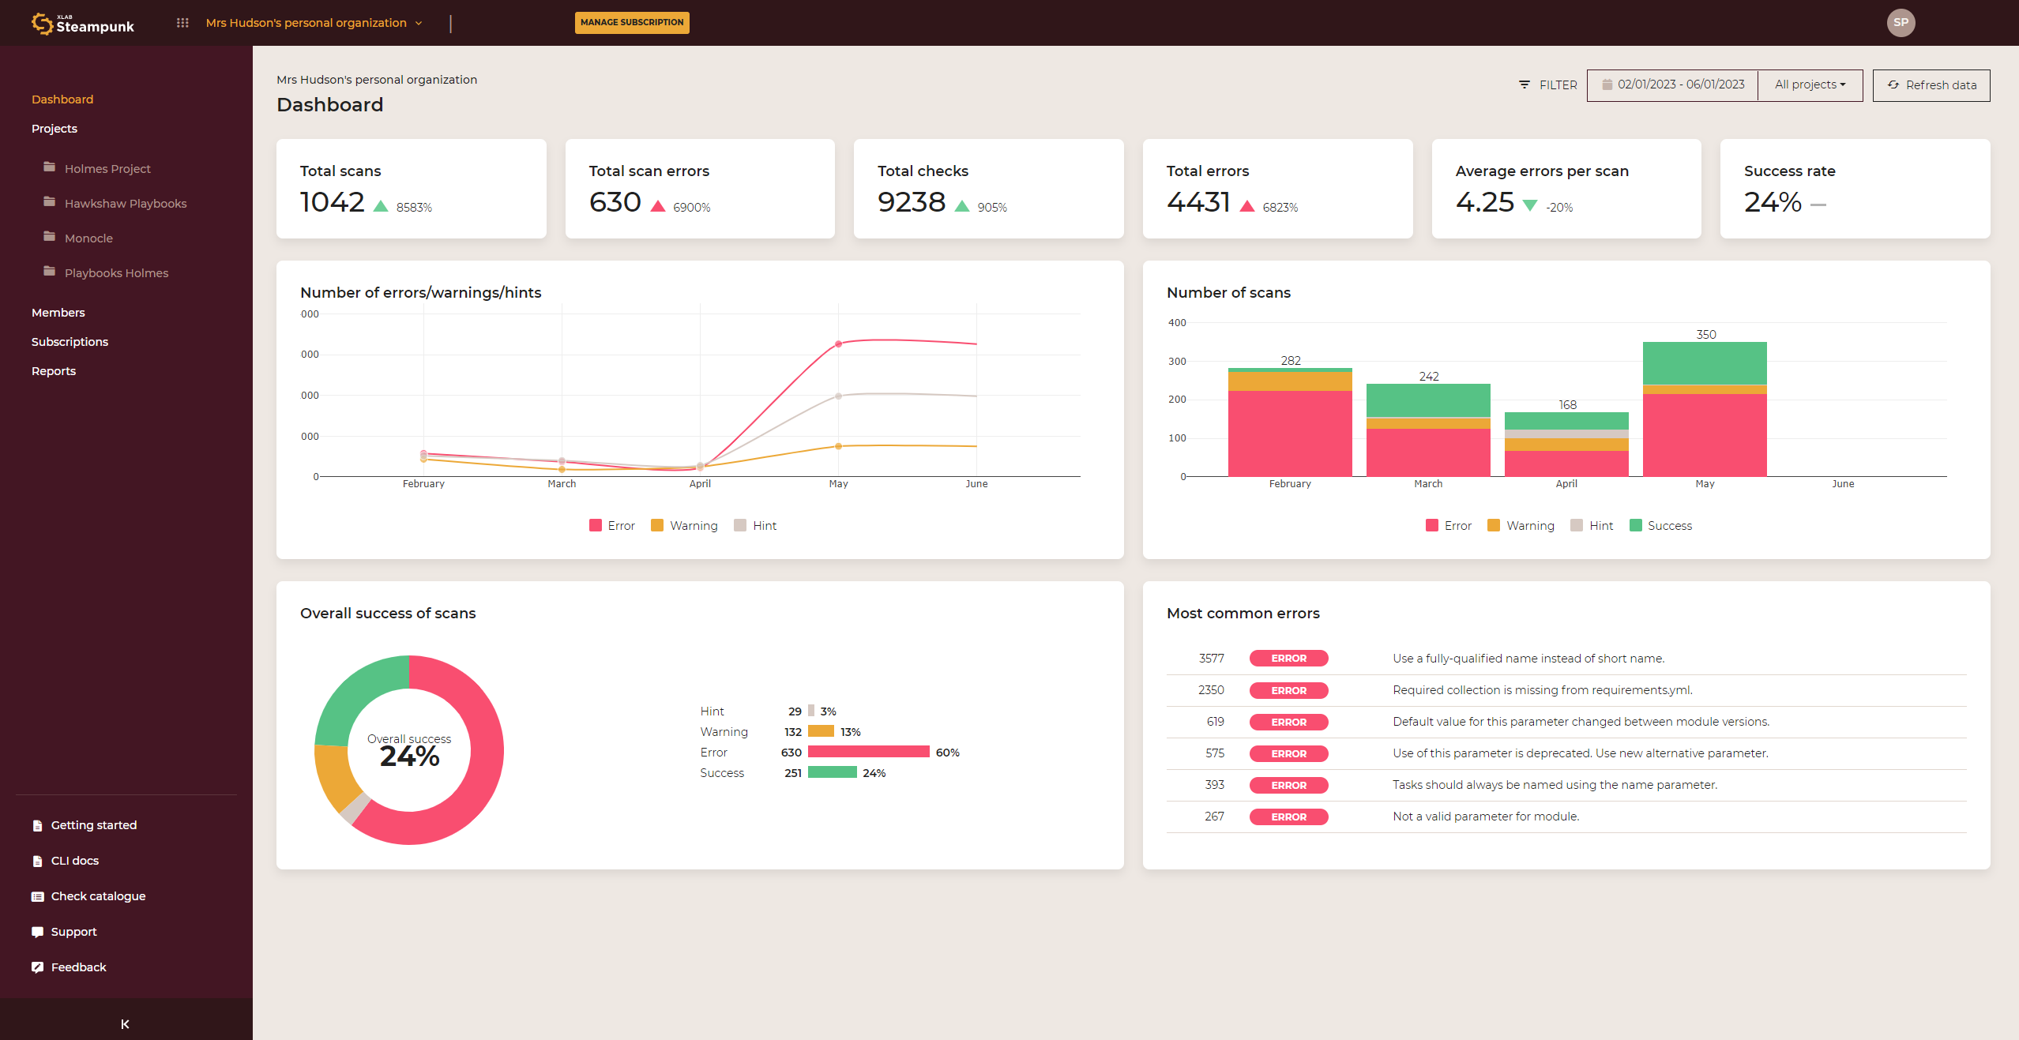Click the Feedback pencil icon
This screenshot has width=2019, height=1040.
click(37, 967)
